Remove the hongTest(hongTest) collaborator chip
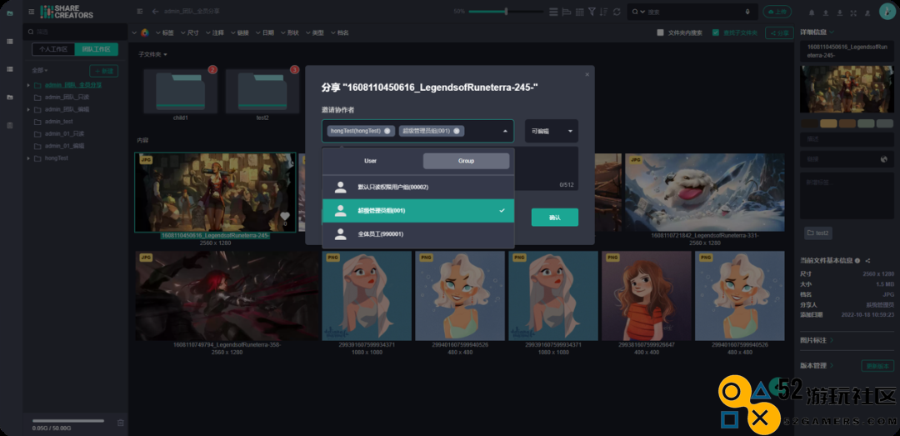This screenshot has width=900, height=436. (387, 131)
